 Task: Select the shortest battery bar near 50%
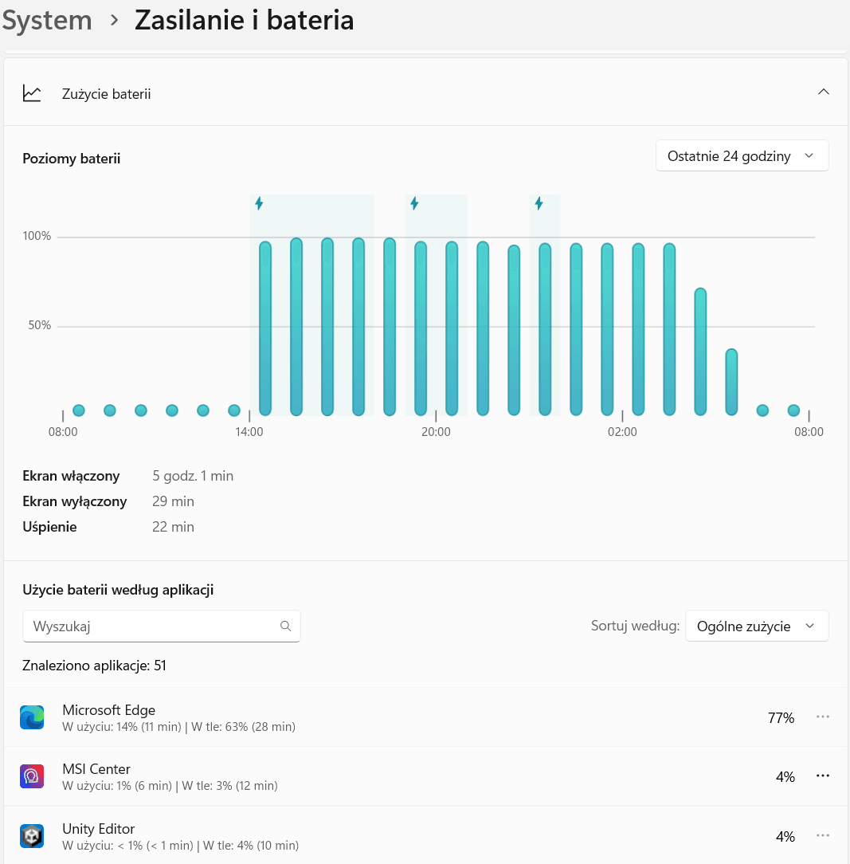coord(731,381)
